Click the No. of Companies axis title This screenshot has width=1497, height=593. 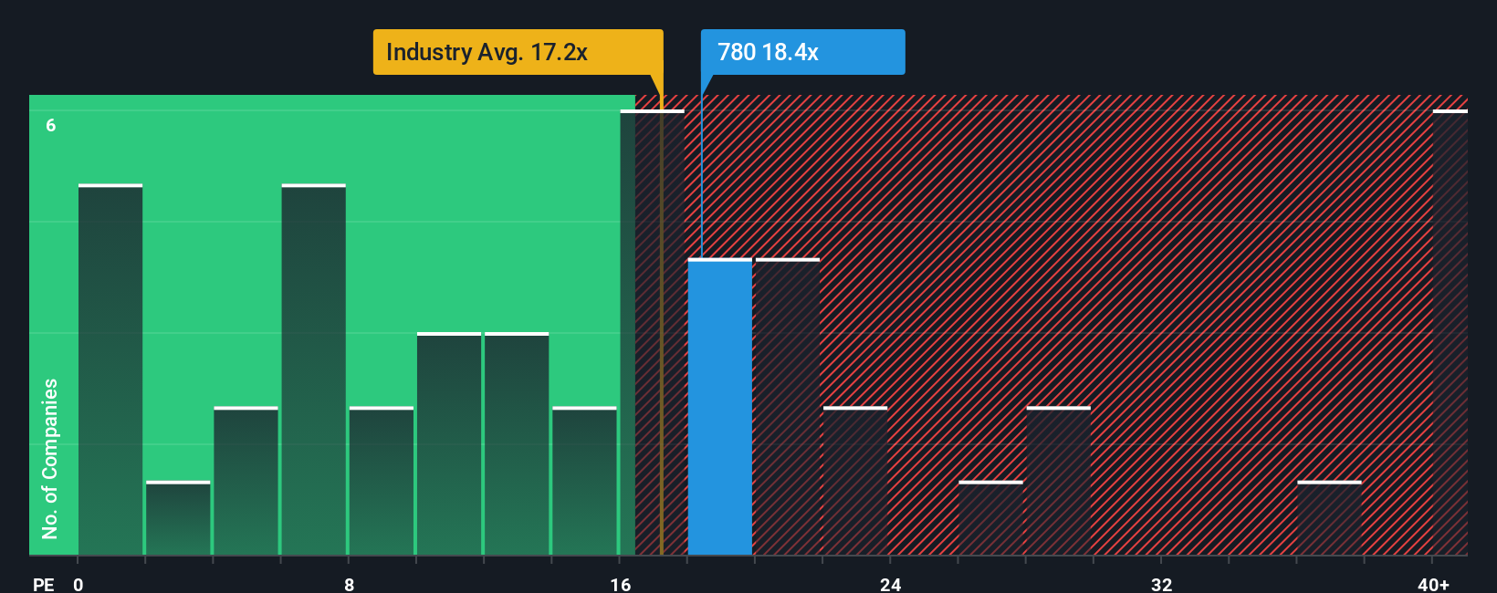[x=50, y=459]
